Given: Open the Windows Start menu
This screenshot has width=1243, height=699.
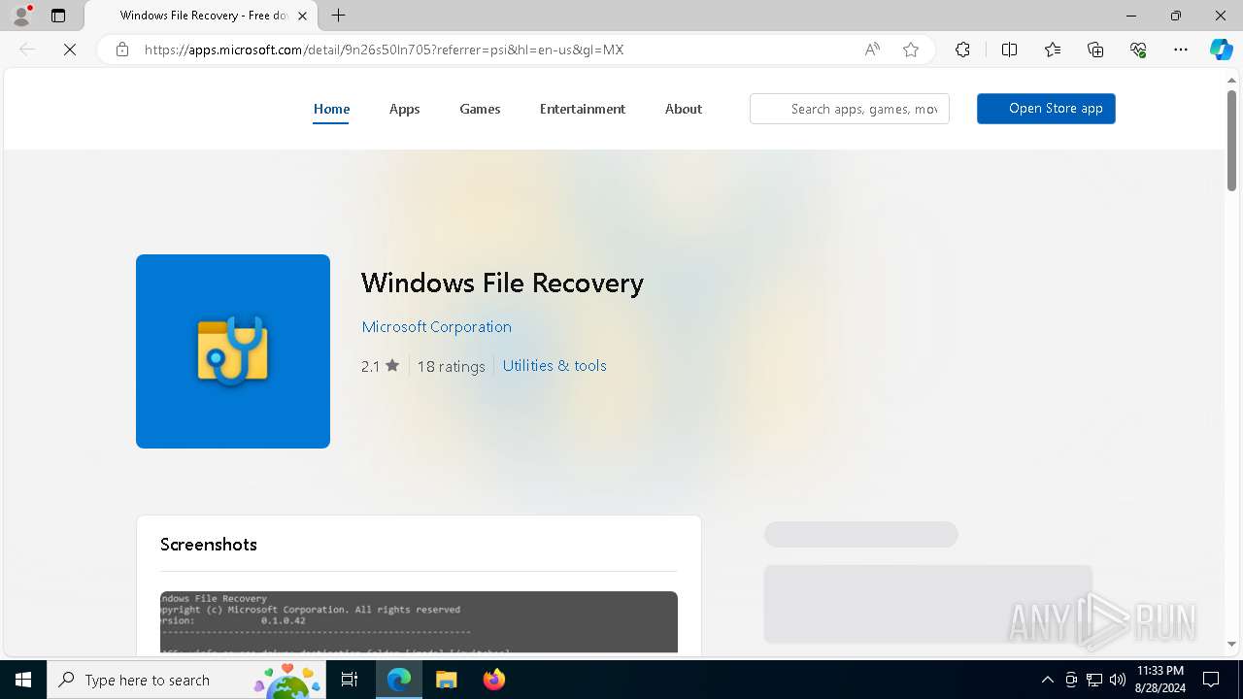Looking at the screenshot, I should click(23, 680).
